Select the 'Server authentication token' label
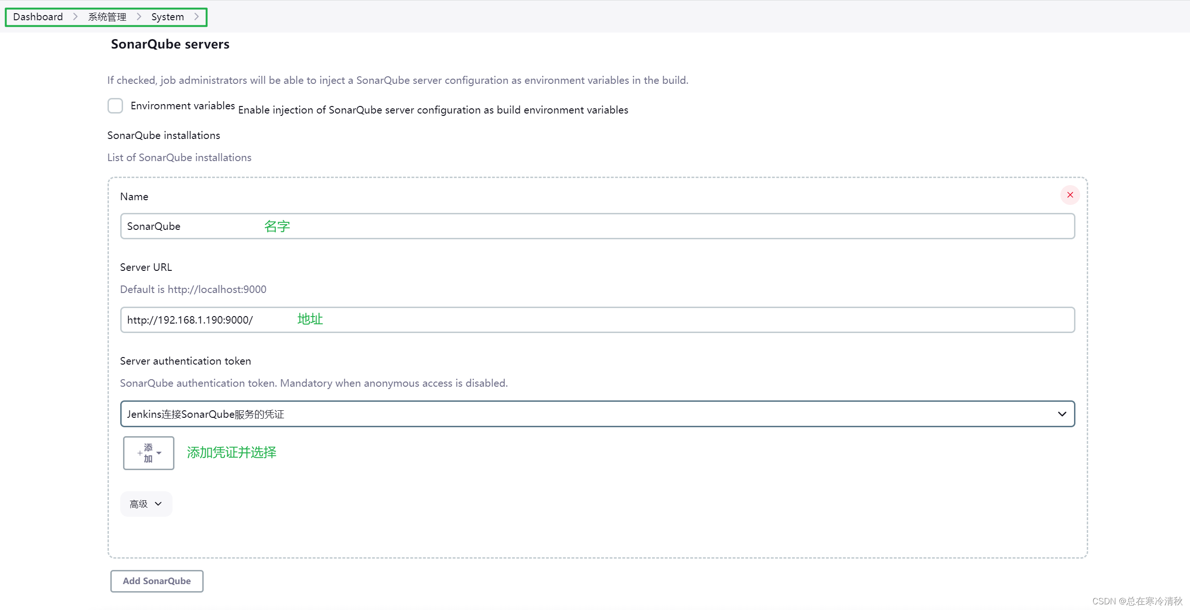The height and width of the screenshot is (610, 1190). click(x=186, y=361)
